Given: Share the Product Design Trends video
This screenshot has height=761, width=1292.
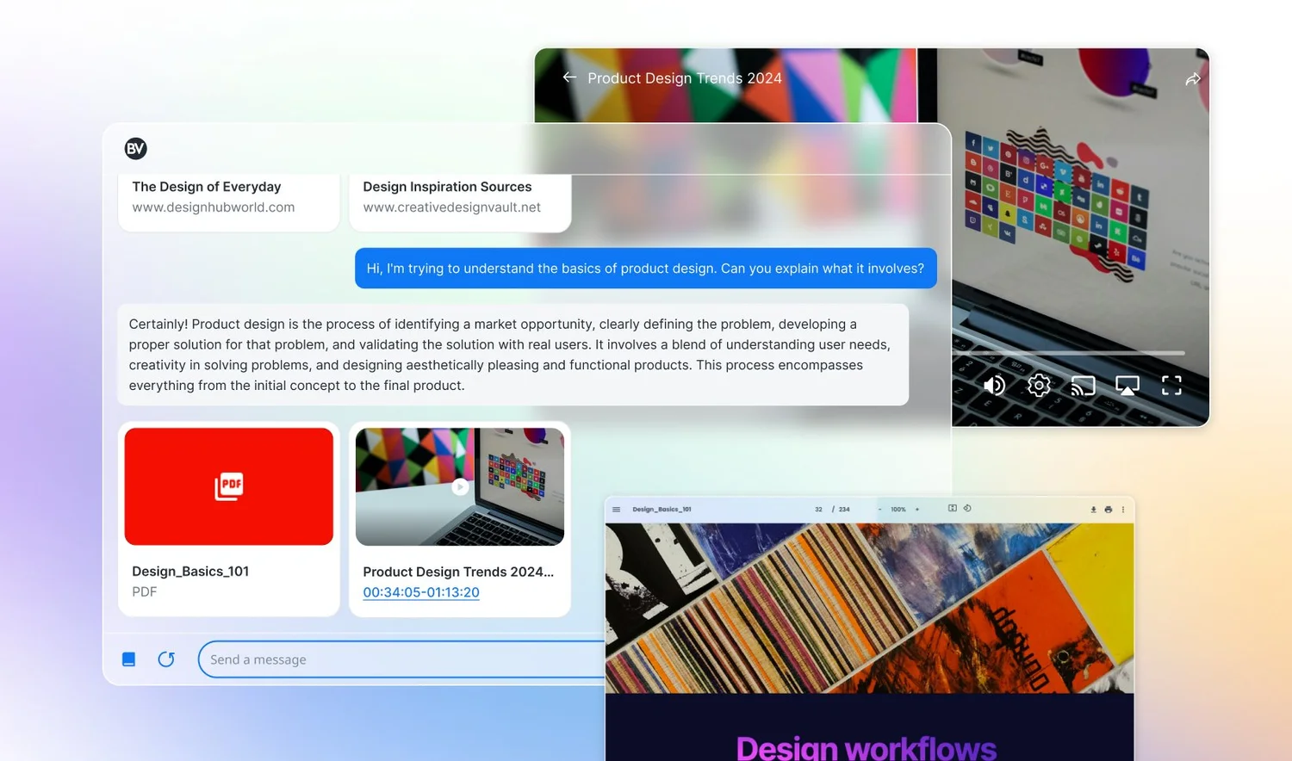Looking at the screenshot, I should (x=1193, y=79).
